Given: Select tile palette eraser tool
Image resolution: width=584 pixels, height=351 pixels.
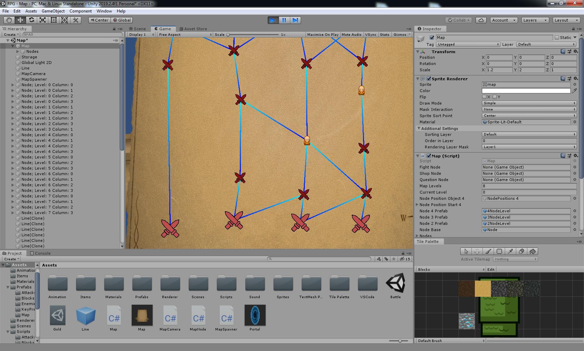Looking at the screenshot, I should (521, 251).
